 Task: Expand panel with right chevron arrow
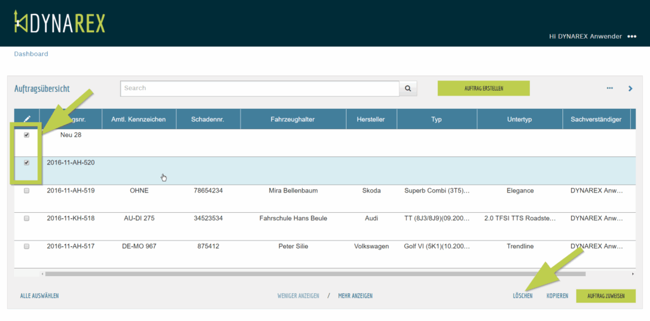pos(630,89)
